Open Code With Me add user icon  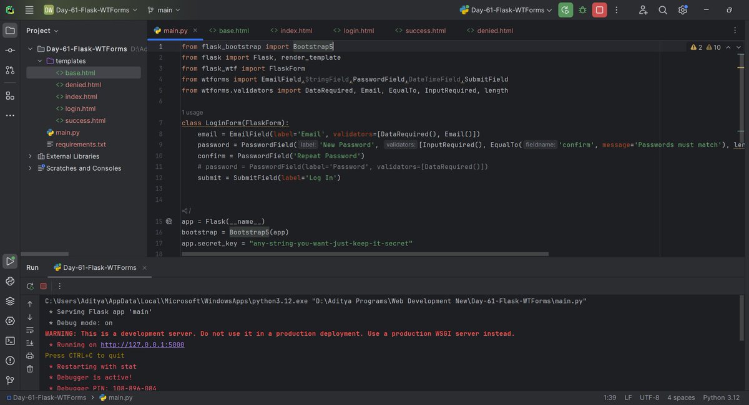644,10
